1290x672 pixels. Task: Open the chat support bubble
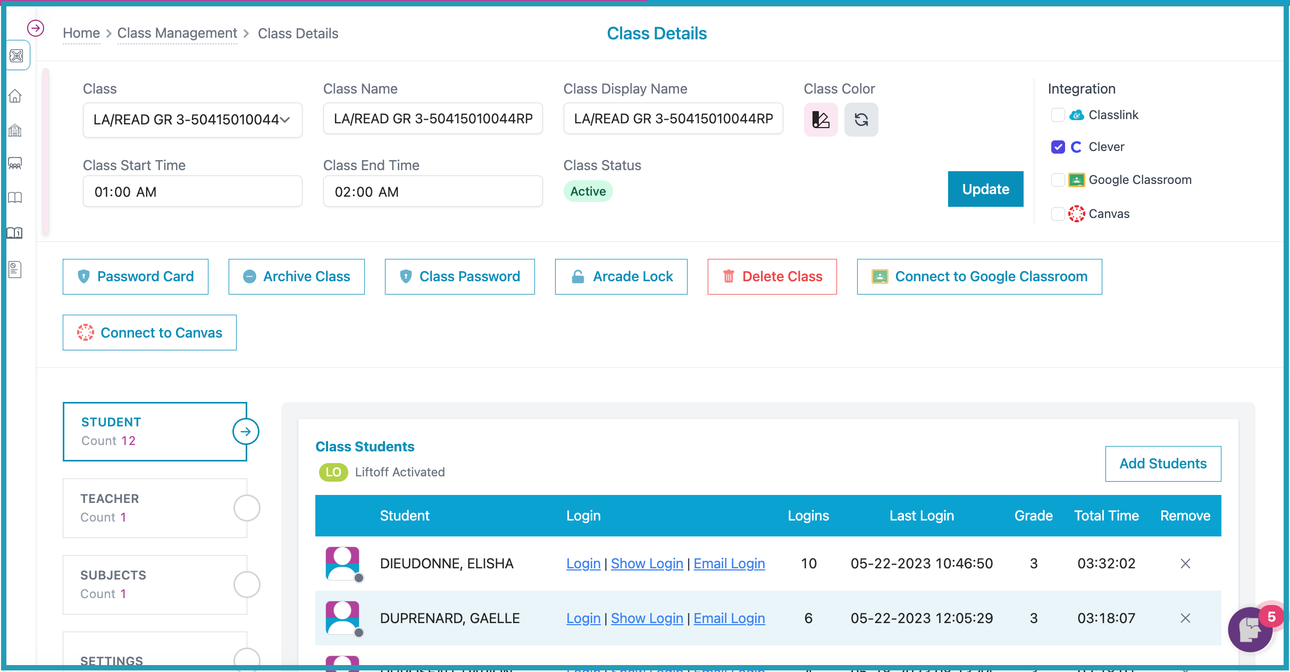[1251, 629]
